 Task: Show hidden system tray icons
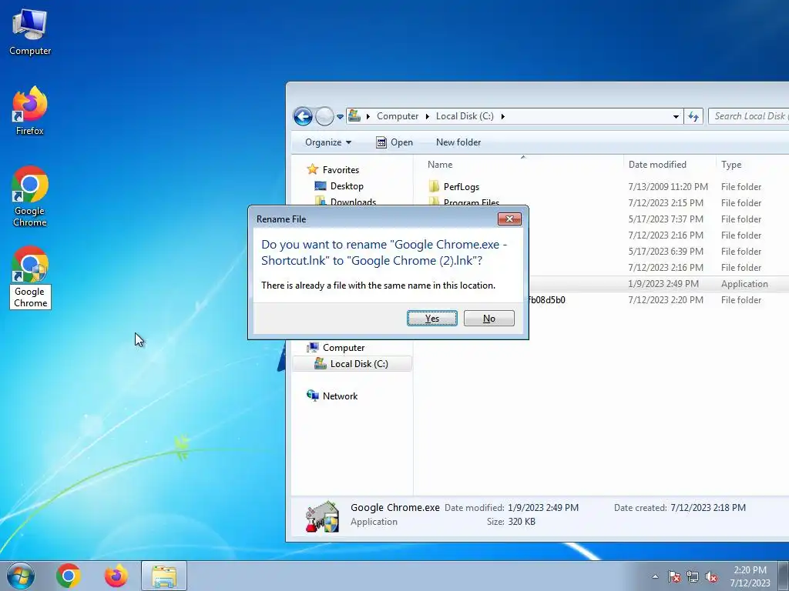[x=655, y=576]
